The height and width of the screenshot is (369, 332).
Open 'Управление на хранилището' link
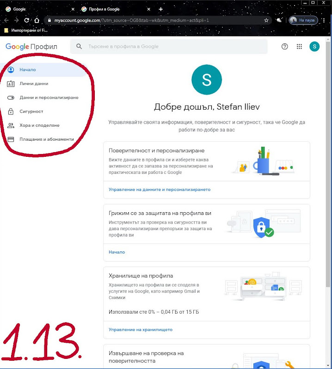coord(141,330)
